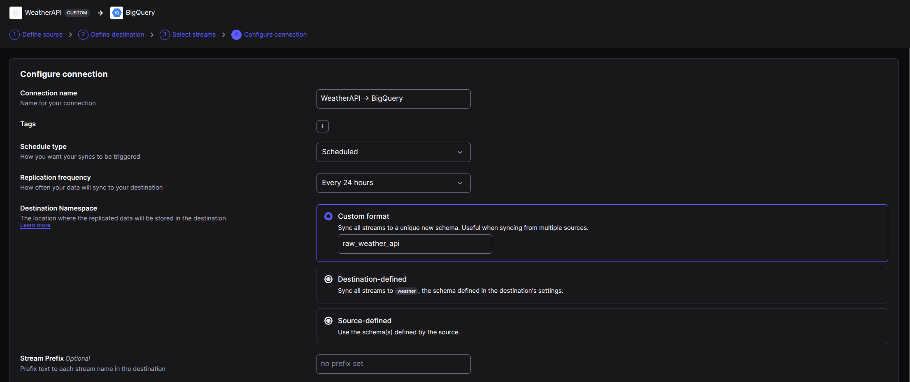Image resolution: width=910 pixels, height=382 pixels.
Task: Click the step 1 circle icon
Action: click(14, 35)
